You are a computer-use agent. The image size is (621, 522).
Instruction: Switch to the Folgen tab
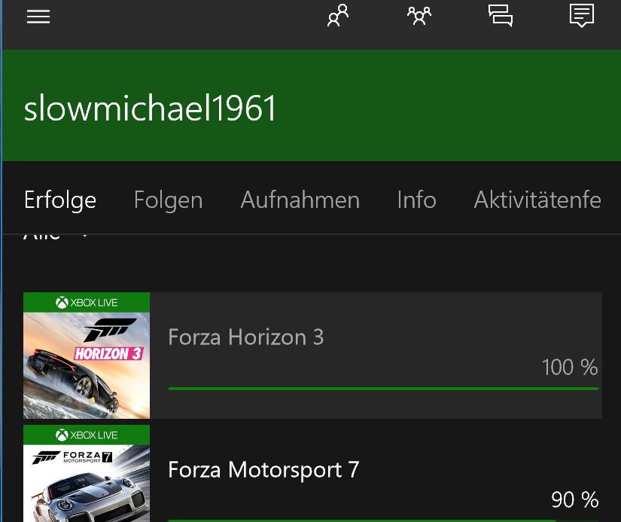click(x=169, y=200)
